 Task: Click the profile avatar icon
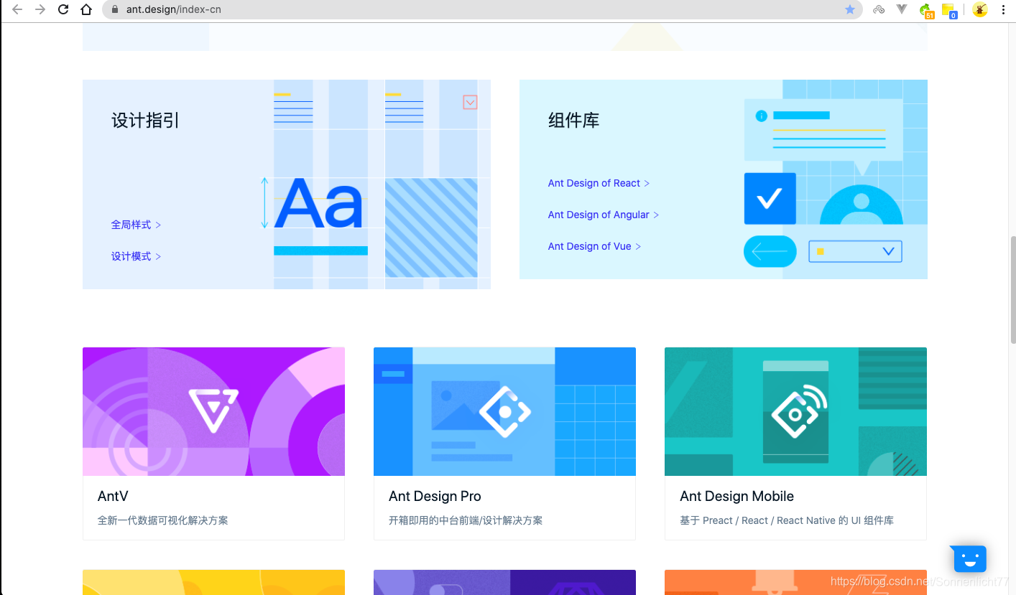(x=979, y=9)
